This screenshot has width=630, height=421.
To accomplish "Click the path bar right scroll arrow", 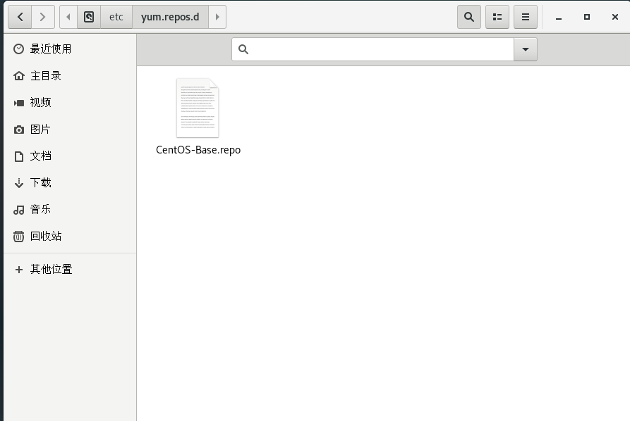I will click(217, 17).
